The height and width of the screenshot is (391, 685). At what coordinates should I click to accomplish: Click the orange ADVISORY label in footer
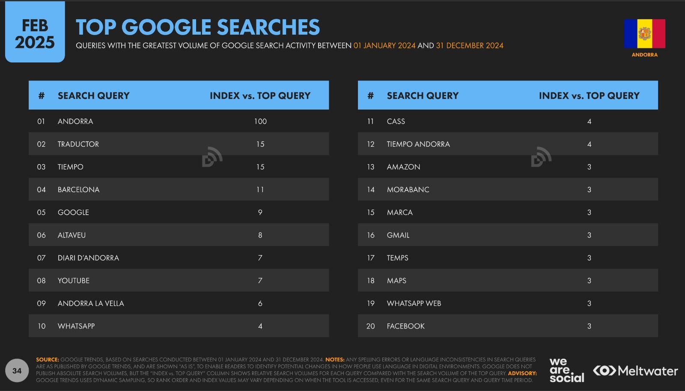tap(522, 373)
